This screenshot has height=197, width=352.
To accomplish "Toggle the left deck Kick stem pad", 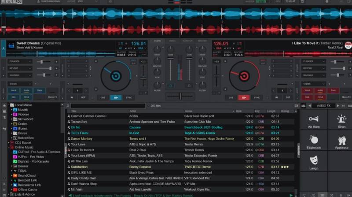I will (14, 97).
